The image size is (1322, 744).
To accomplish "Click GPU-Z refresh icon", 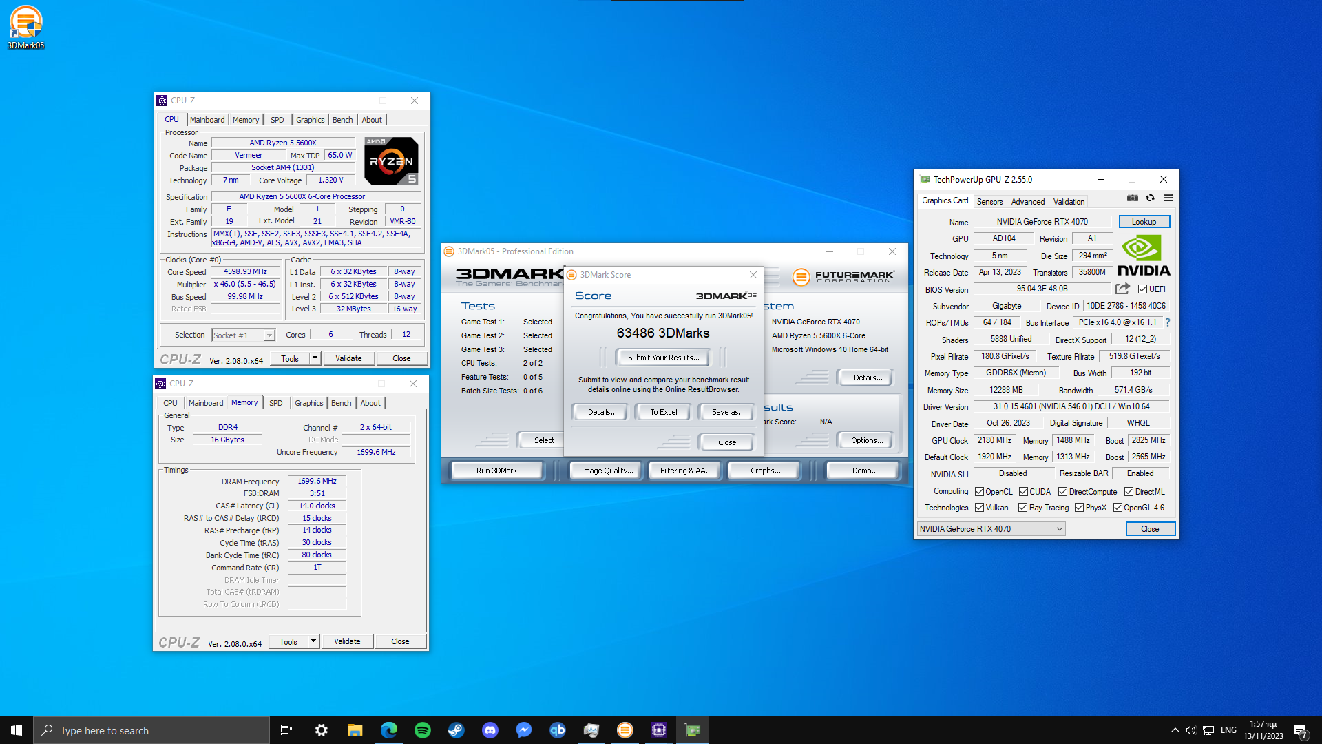I will click(1150, 198).
